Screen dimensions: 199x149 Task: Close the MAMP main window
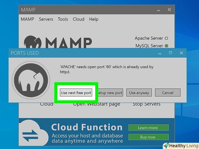[169, 10]
